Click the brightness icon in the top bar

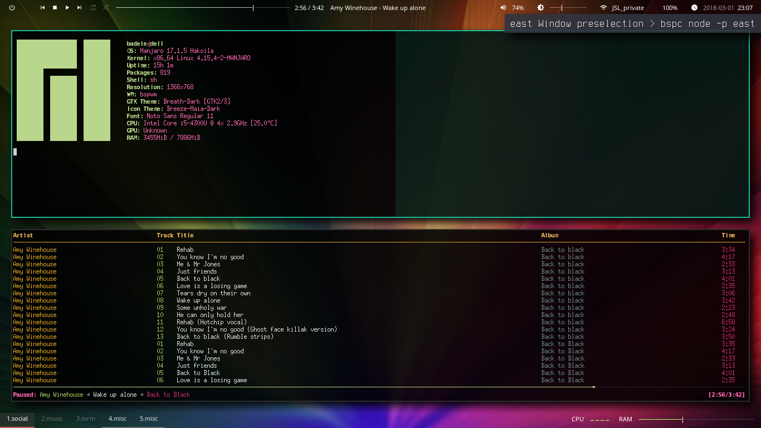click(540, 8)
